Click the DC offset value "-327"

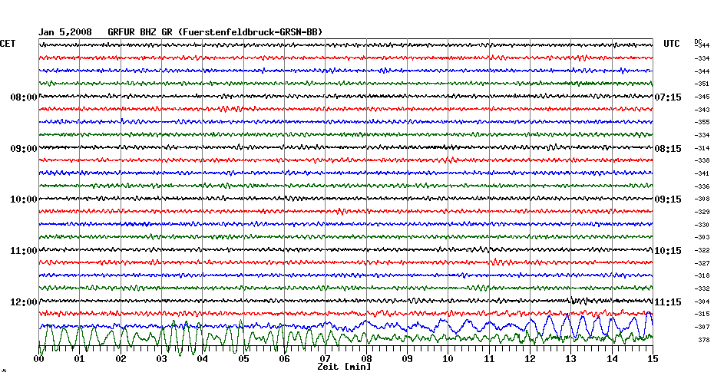click(x=702, y=263)
